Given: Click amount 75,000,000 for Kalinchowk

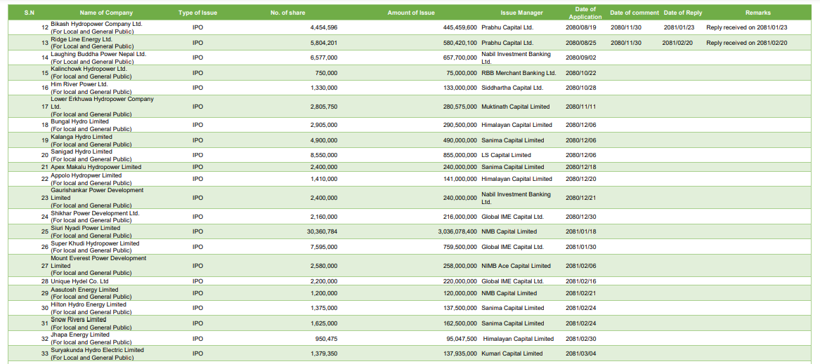Looking at the screenshot, I should pos(461,73).
